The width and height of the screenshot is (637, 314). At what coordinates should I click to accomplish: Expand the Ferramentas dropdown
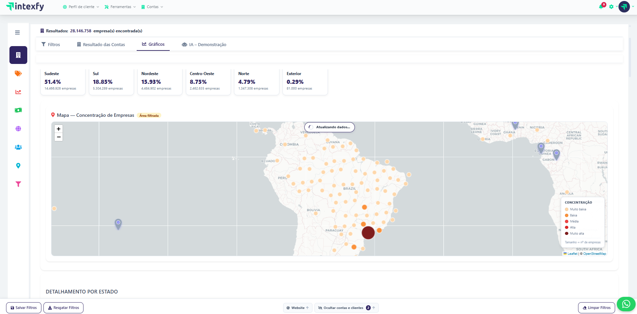click(120, 7)
